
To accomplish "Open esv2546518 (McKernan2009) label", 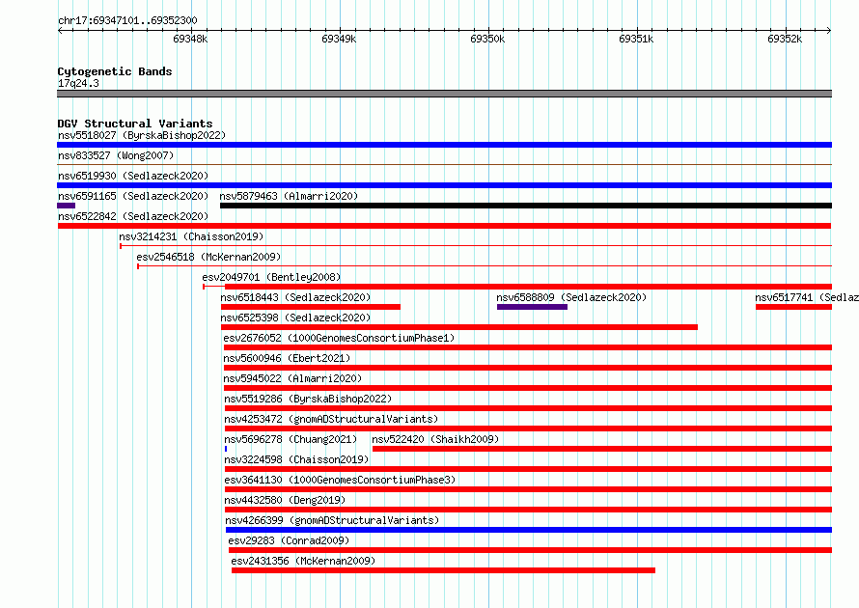I will tap(208, 257).
